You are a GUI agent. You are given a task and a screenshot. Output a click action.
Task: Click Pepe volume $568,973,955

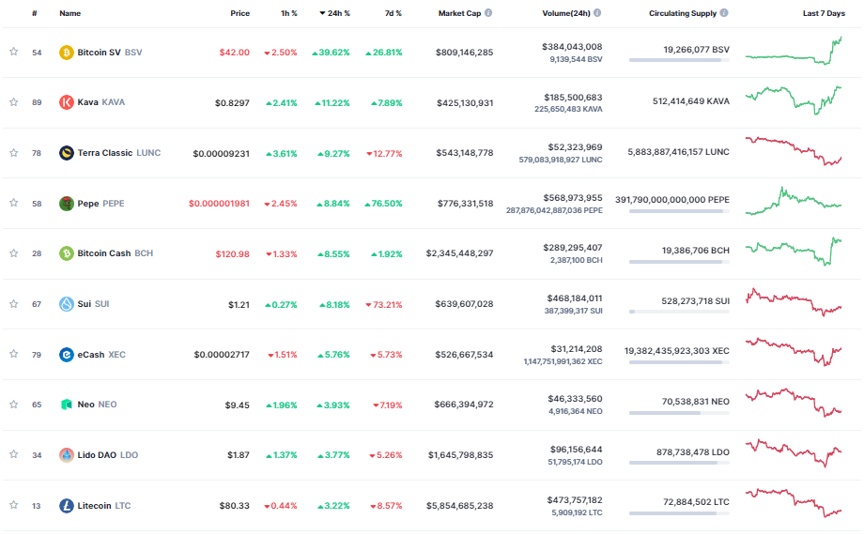click(573, 198)
